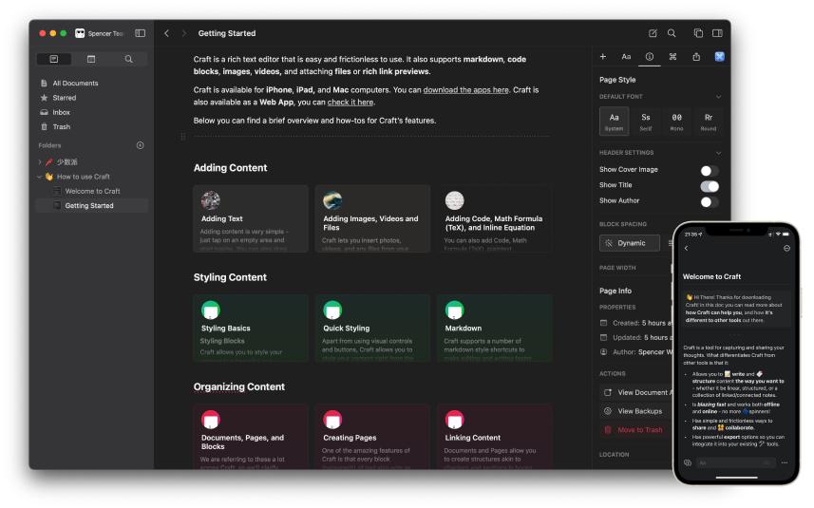Toggle the right sidebar panel icon
The image size is (814, 508).
tap(717, 33)
